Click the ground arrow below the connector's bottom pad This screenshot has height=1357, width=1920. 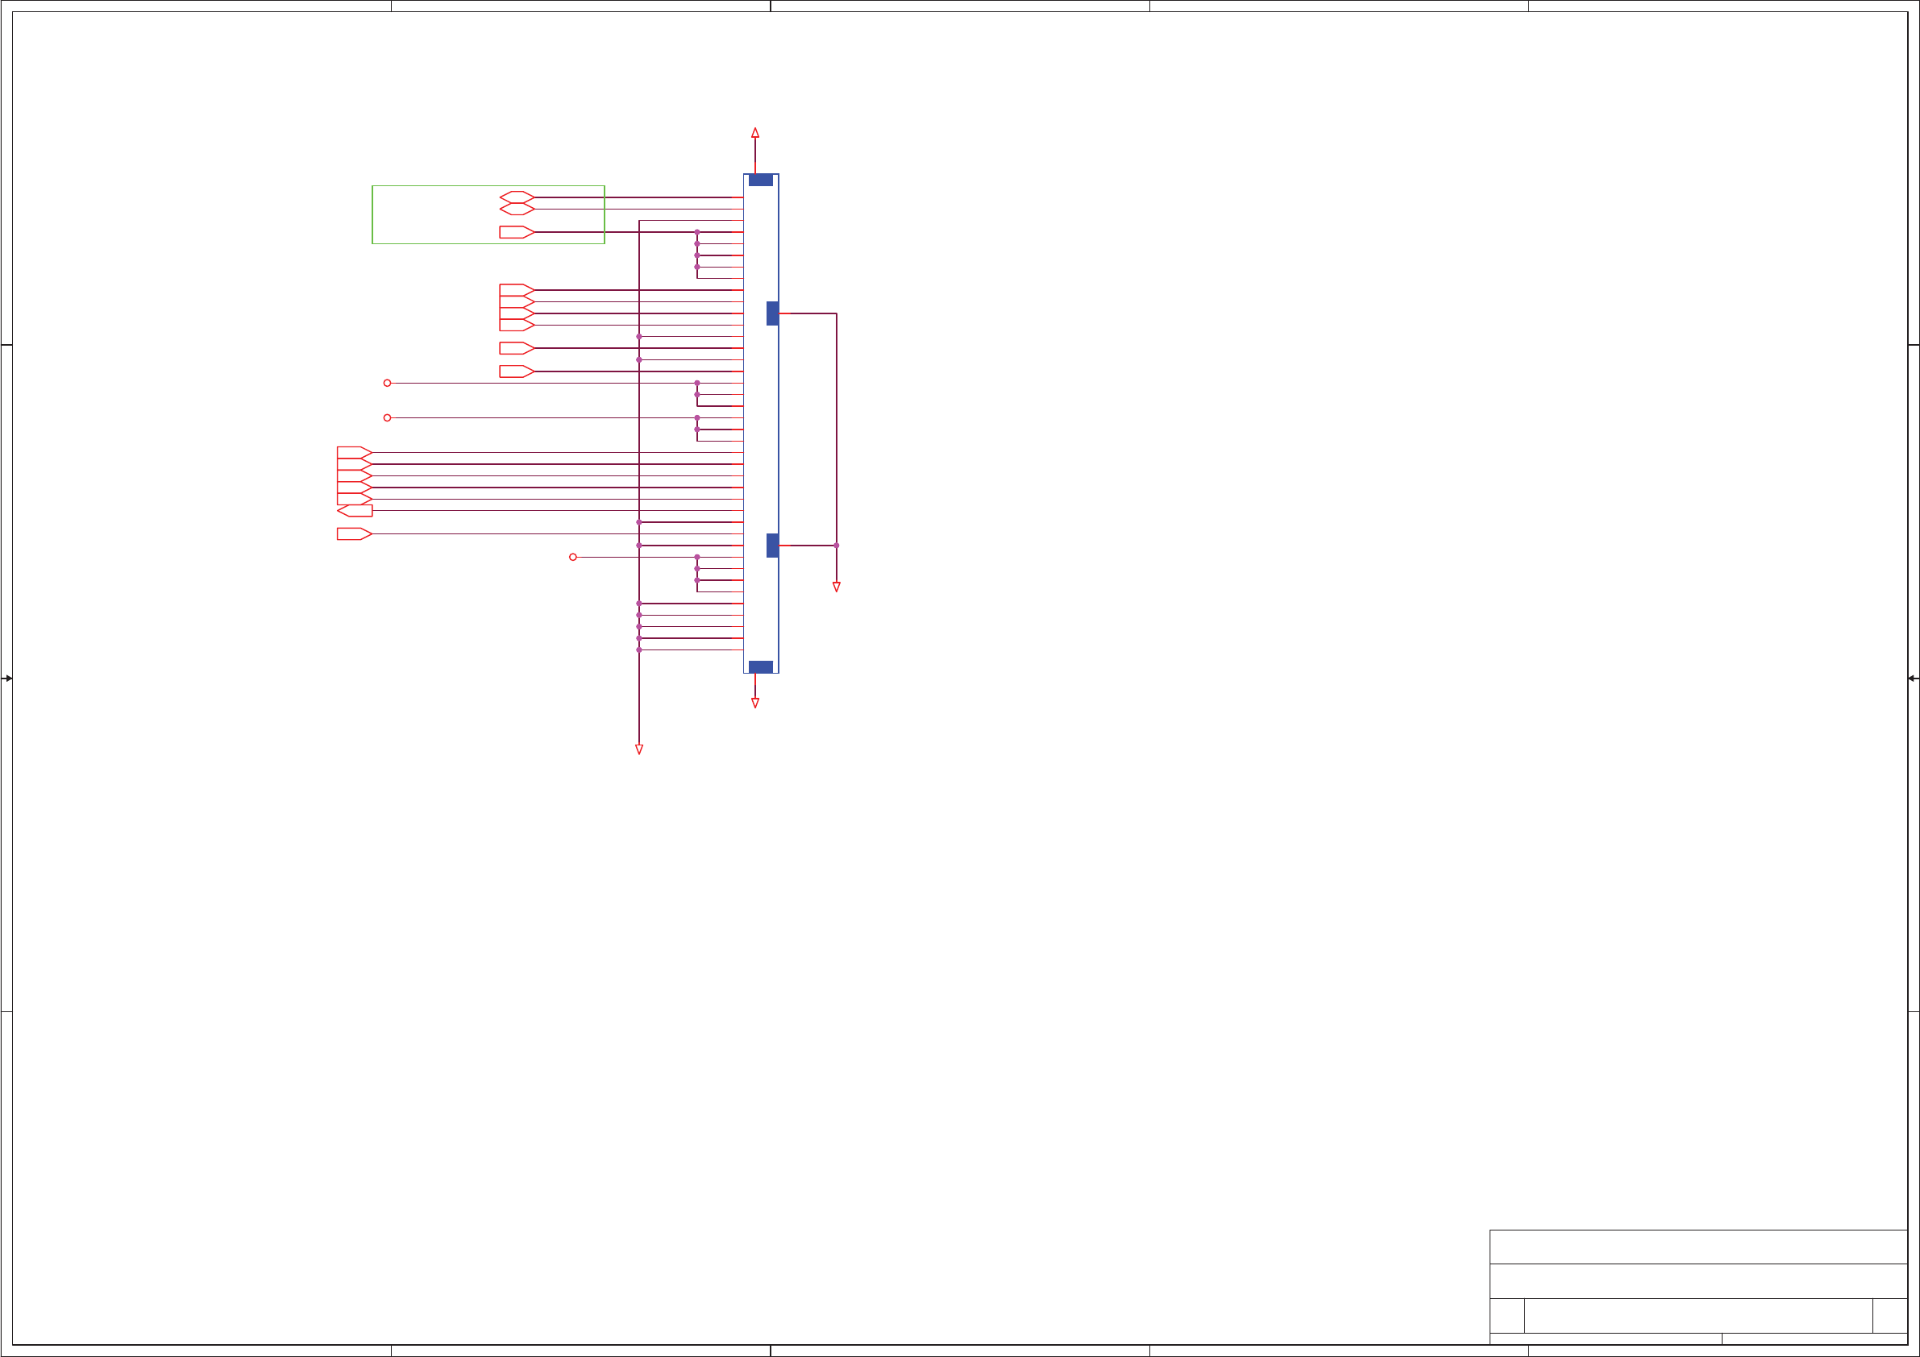pos(755,703)
